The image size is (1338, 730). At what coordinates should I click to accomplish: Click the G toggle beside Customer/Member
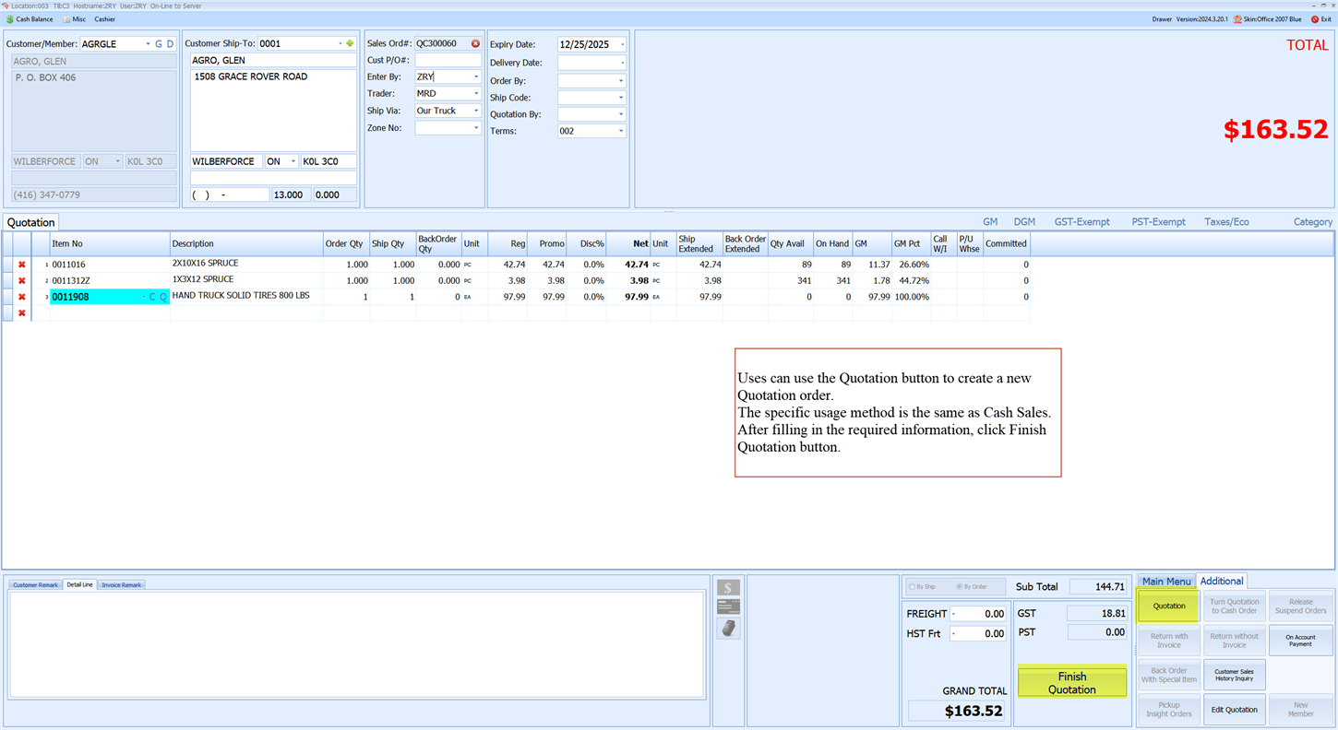pos(158,42)
